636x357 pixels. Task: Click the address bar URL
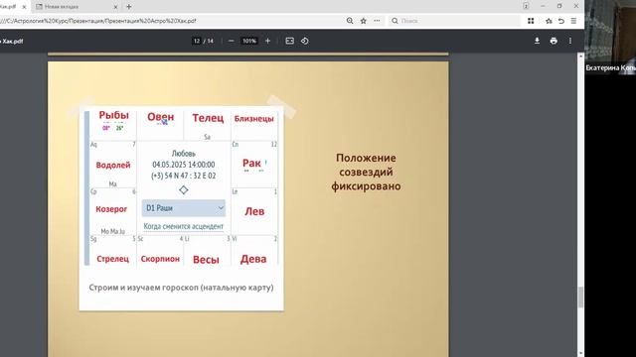[99, 21]
